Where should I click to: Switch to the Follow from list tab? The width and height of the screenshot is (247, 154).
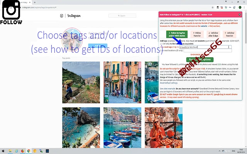click(x=197, y=34)
